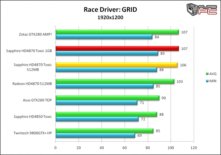Viewport: 221px width, 155px height.
Task: Click the 69 data value
Action: pyautogui.click(x=140, y=136)
